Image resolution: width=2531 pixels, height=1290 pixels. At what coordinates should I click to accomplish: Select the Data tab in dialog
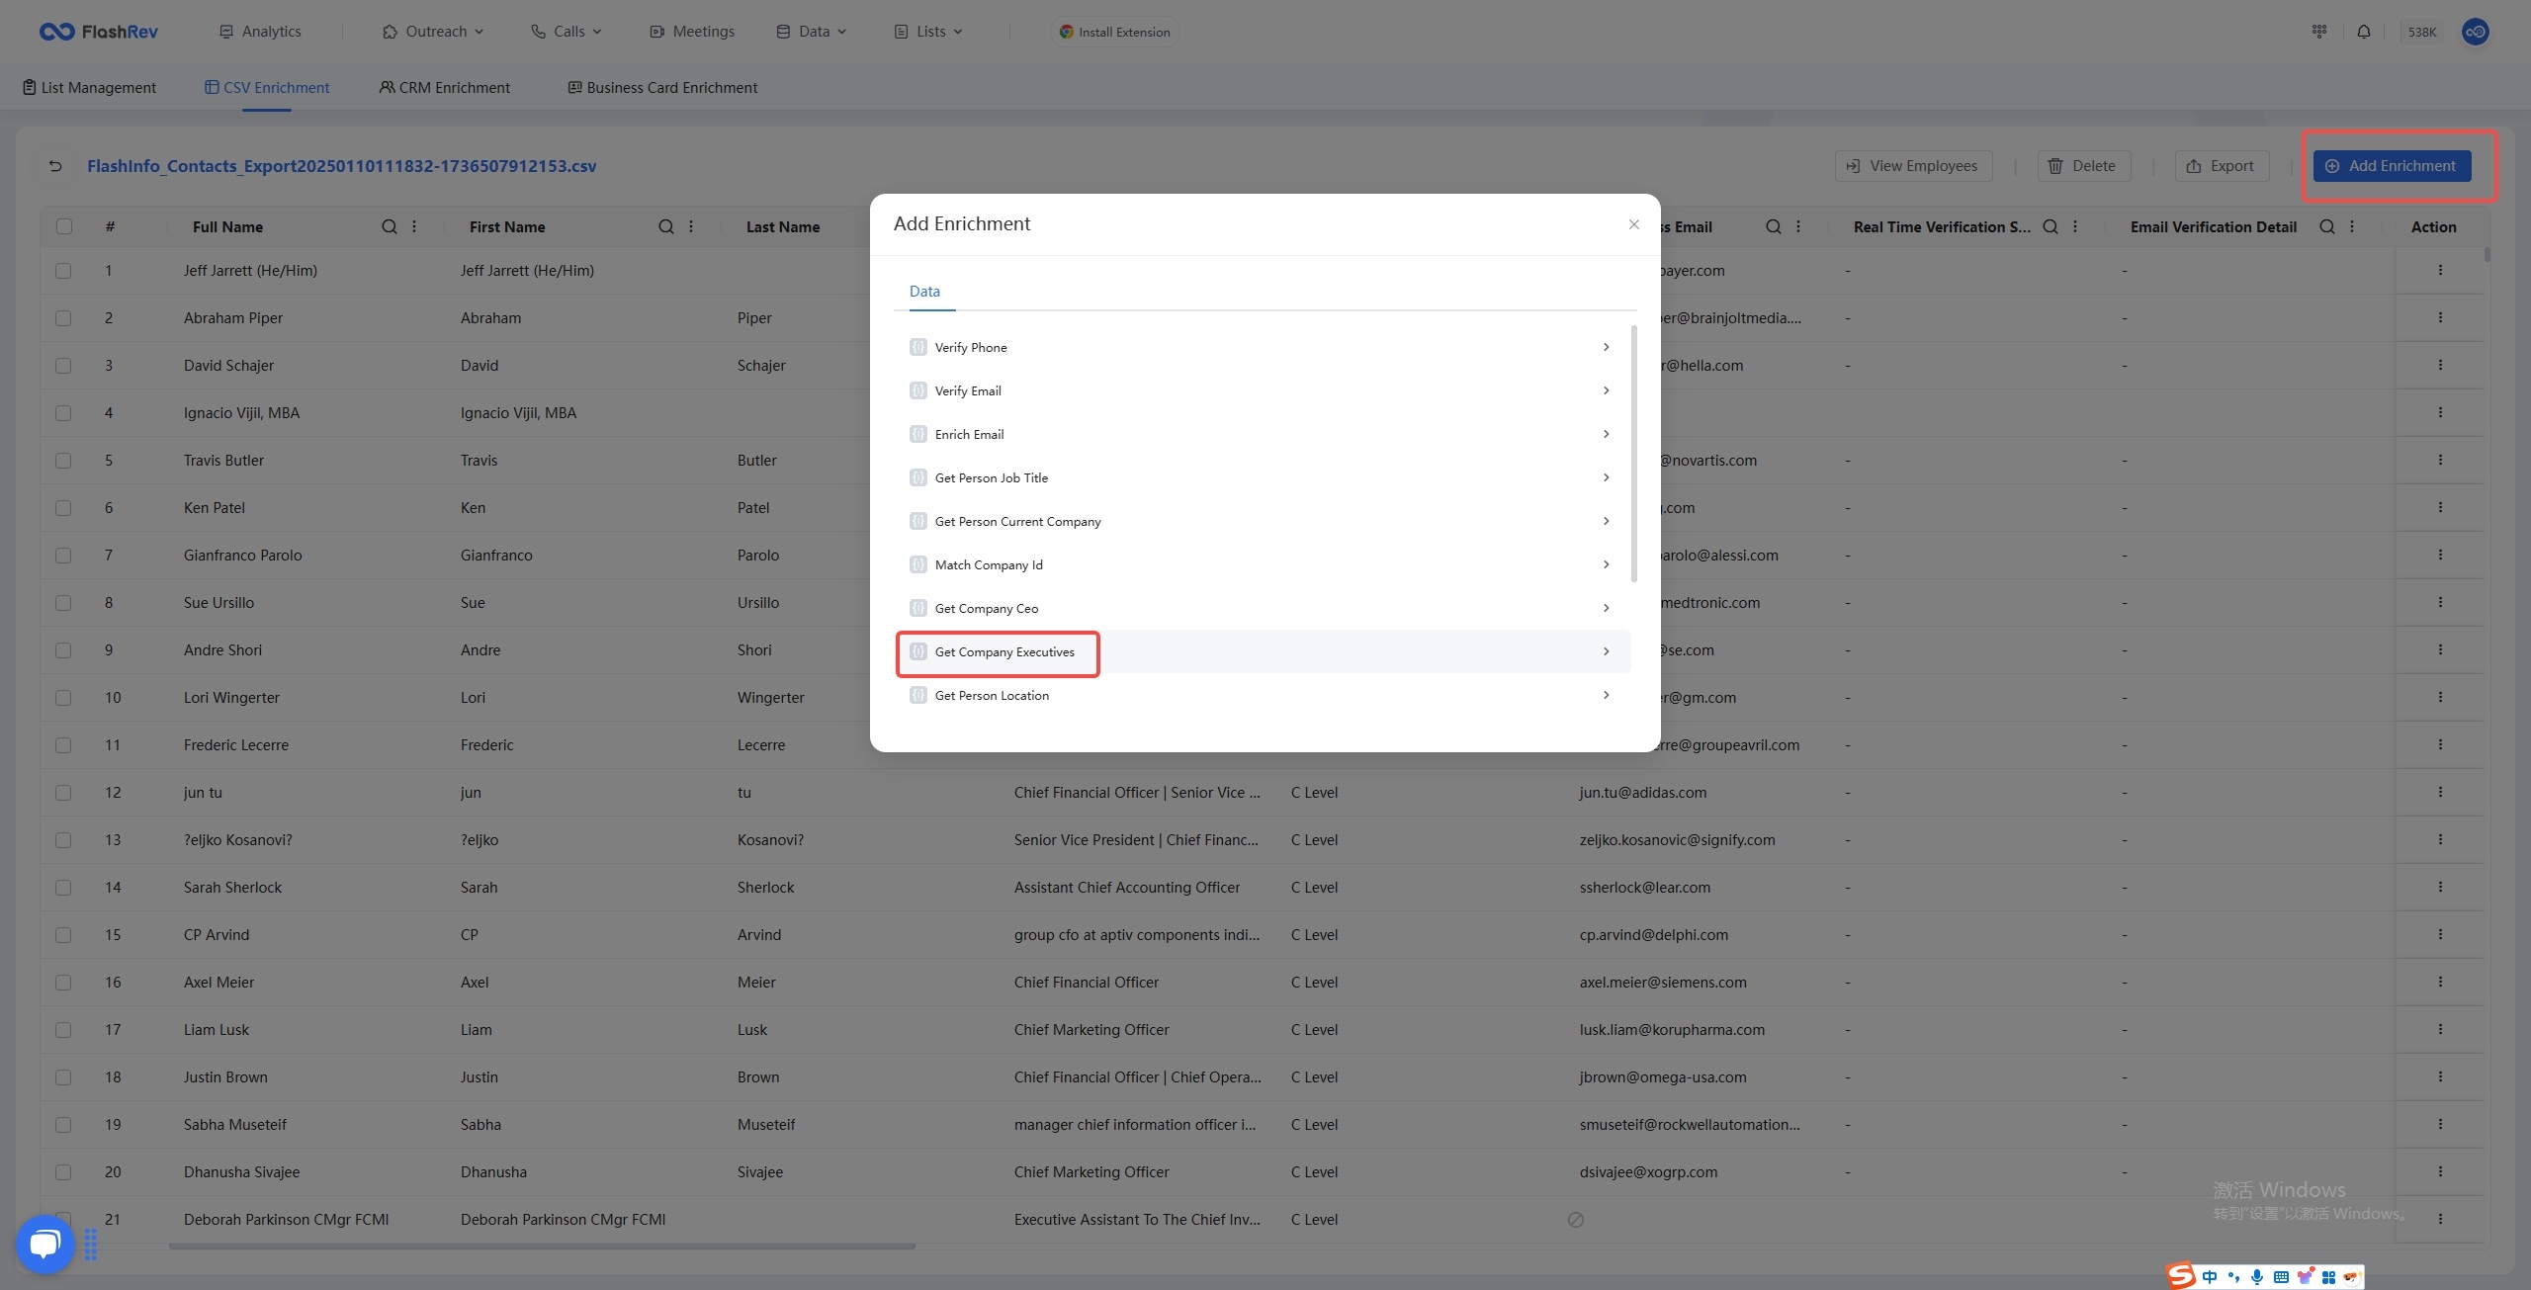tap(924, 292)
